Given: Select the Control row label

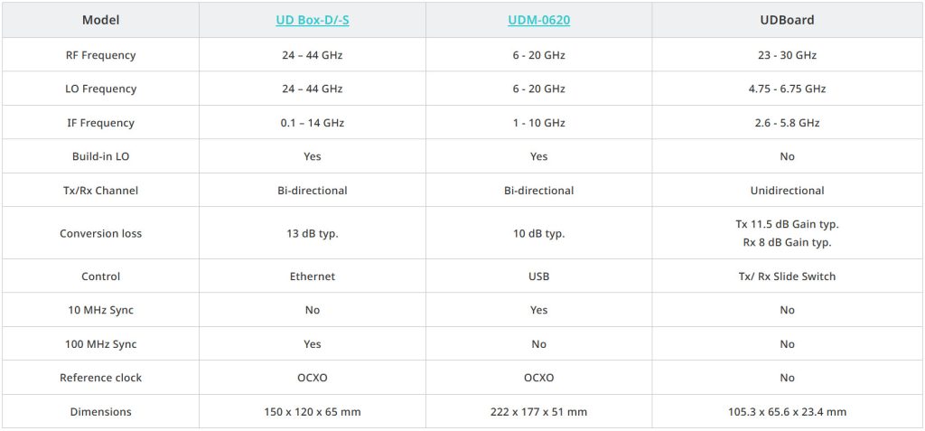Looking at the screenshot, I should 100,276.
